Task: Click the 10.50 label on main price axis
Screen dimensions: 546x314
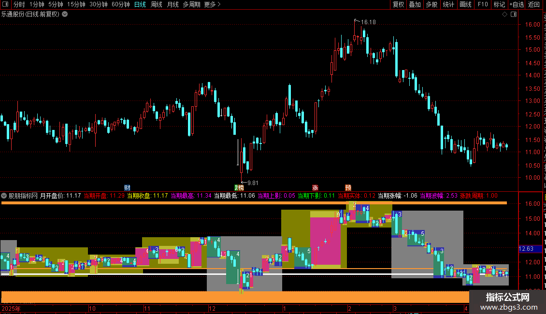Action: (532, 165)
